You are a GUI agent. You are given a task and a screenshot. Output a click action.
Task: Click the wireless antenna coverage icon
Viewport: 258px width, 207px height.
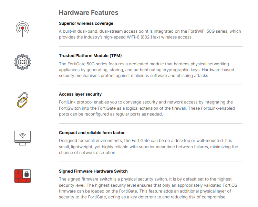(x=23, y=29)
